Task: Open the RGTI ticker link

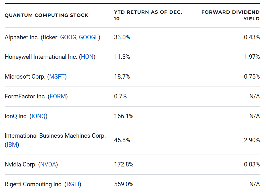Action: (x=73, y=184)
